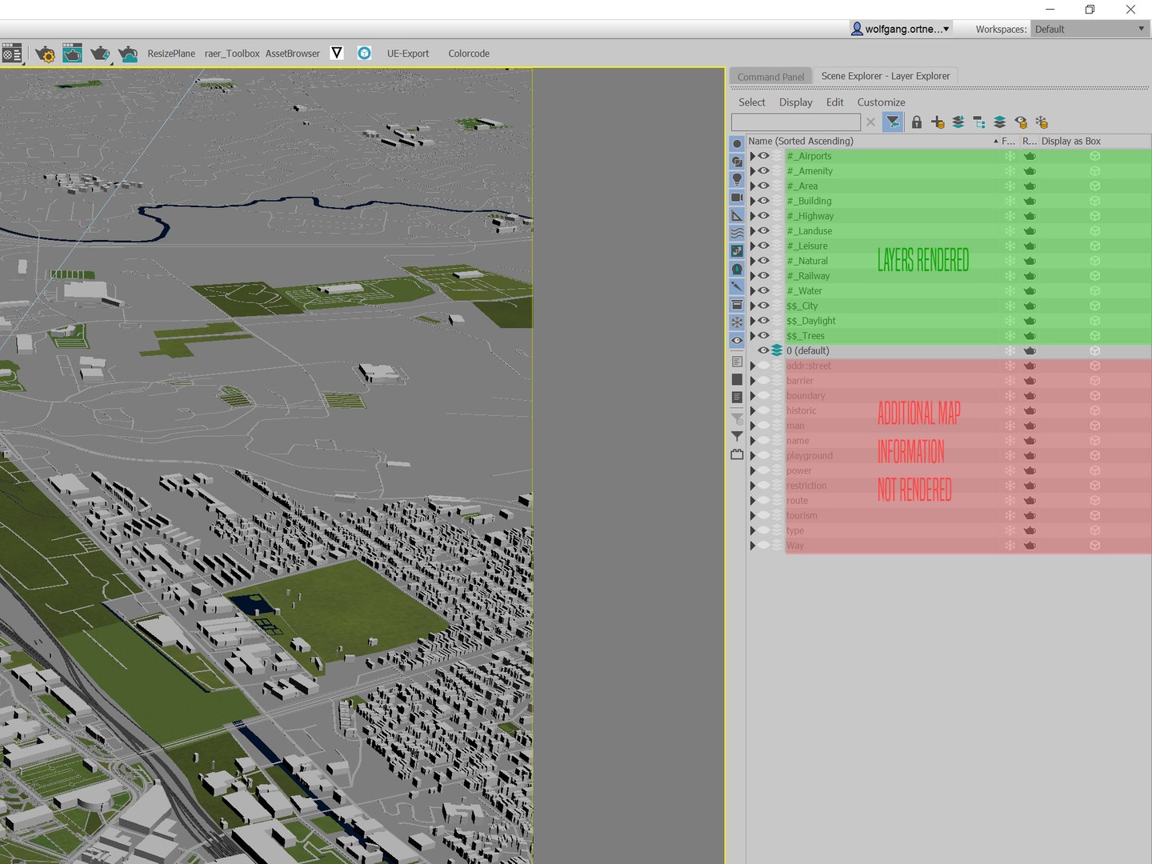This screenshot has width=1152, height=864.
Task: Click the Hide All Layers eye icon
Action: click(1021, 122)
